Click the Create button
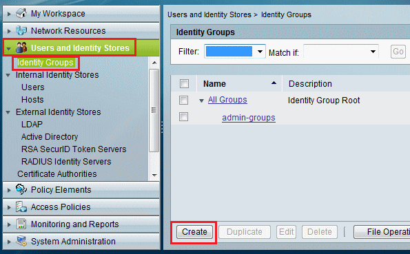This screenshot has width=410, height=254. (x=194, y=232)
